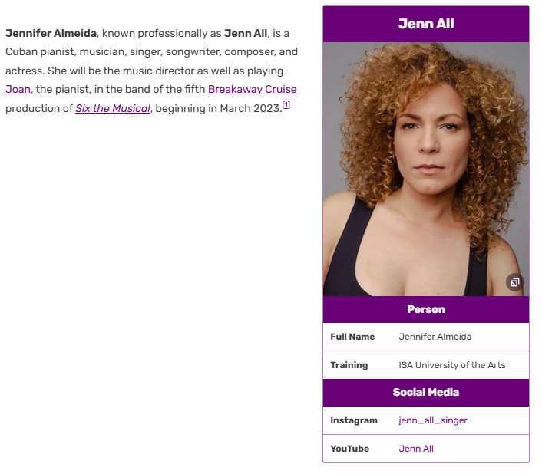Screen dimensions: 542x474
Task: Collapse the Person section header
Action: 426,310
